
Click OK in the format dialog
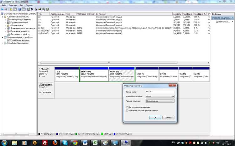point(155,118)
